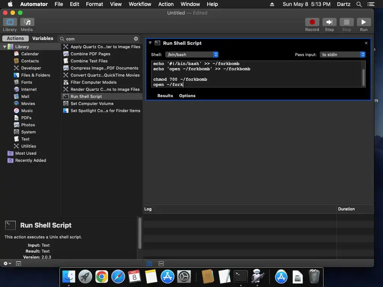The width and height of the screenshot is (383, 287).
Task: Open the Recently Added smart group
Action: tap(31, 160)
